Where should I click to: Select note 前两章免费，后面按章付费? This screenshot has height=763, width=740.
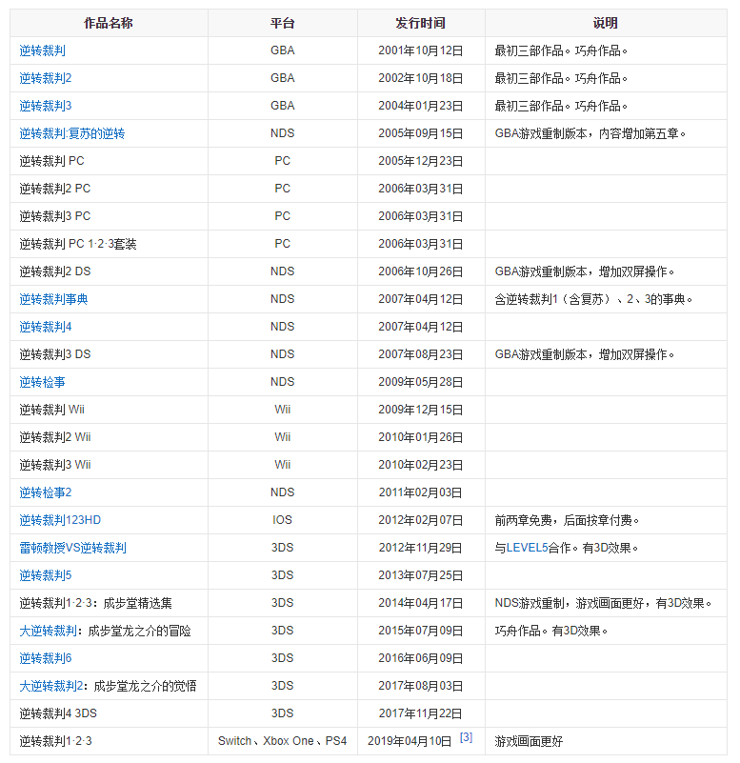tap(567, 521)
